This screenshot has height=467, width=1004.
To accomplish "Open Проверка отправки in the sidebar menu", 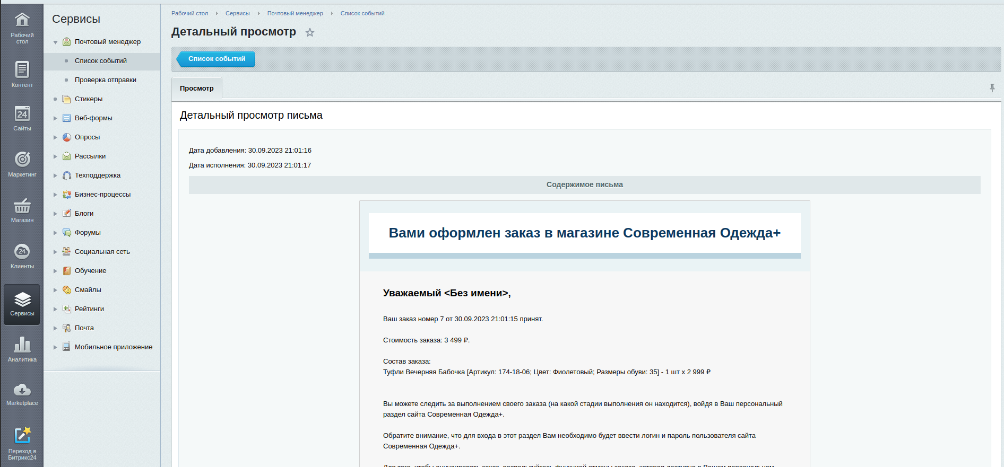I will pyautogui.click(x=105, y=80).
